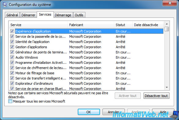The width and height of the screenshot is (179, 120).
Task: Select the Audio Windows row text
Action: 27,57
